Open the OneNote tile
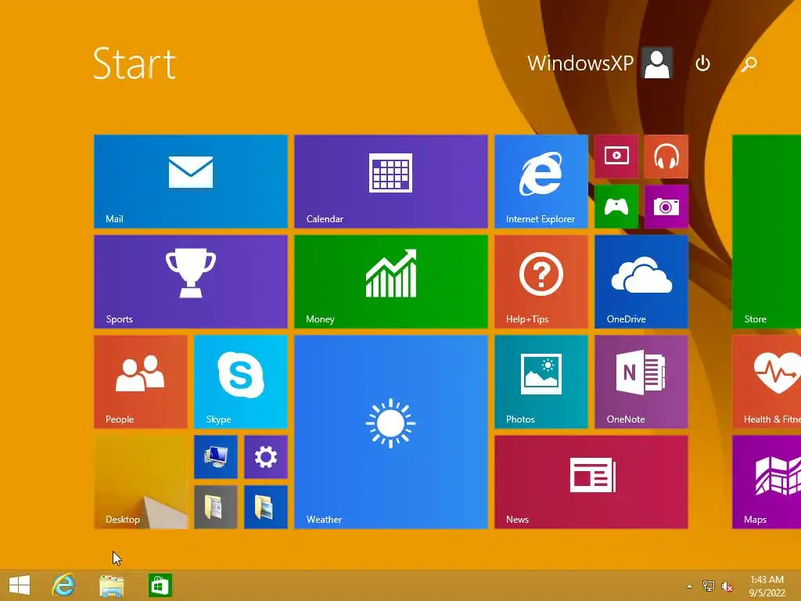The width and height of the screenshot is (801, 601). point(641,382)
